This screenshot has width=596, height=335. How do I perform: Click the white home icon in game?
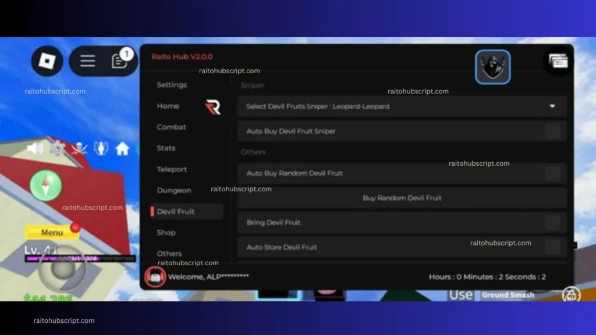click(x=122, y=148)
